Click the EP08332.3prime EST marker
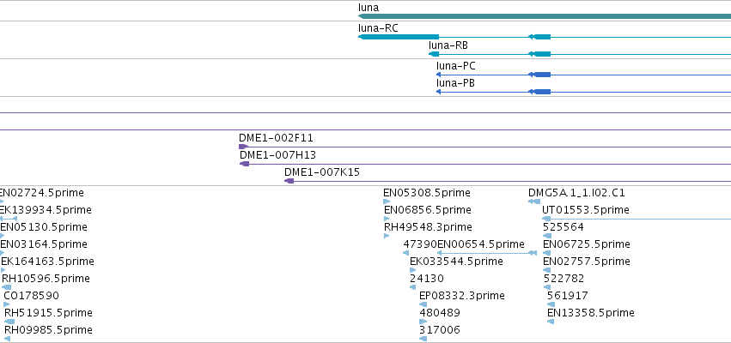Image resolution: width=731 pixels, height=343 pixels. coord(423,304)
